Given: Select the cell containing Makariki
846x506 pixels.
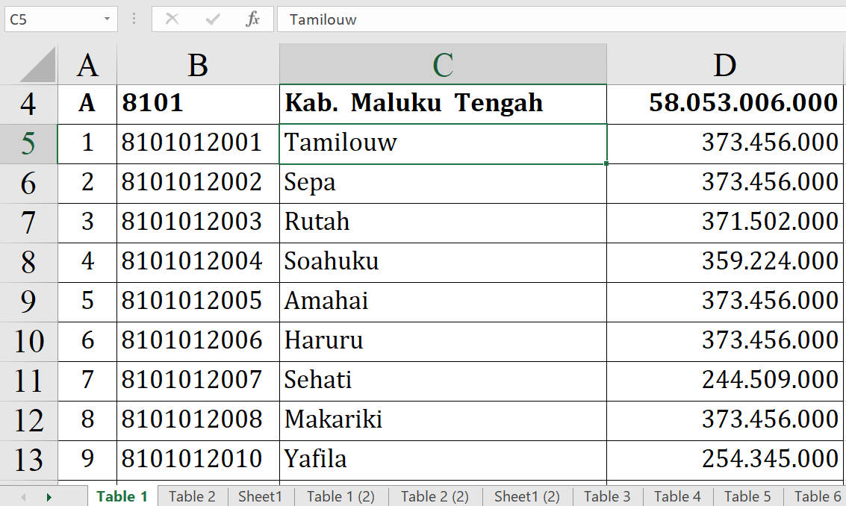Looking at the screenshot, I should pyautogui.click(x=443, y=419).
